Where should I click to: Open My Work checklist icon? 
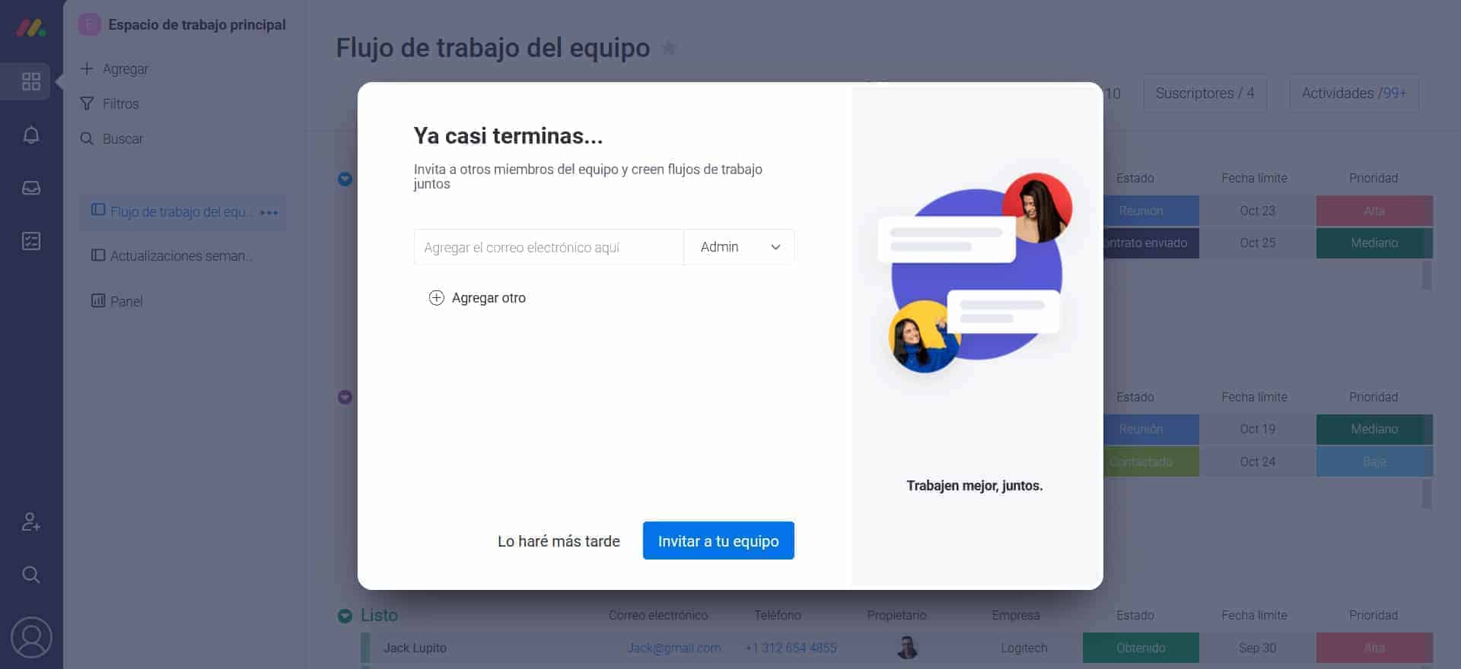[31, 242]
